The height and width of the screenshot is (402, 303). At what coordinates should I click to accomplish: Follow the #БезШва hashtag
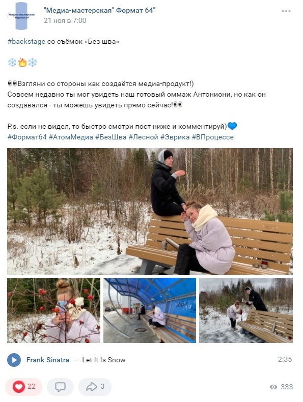[x=111, y=137]
